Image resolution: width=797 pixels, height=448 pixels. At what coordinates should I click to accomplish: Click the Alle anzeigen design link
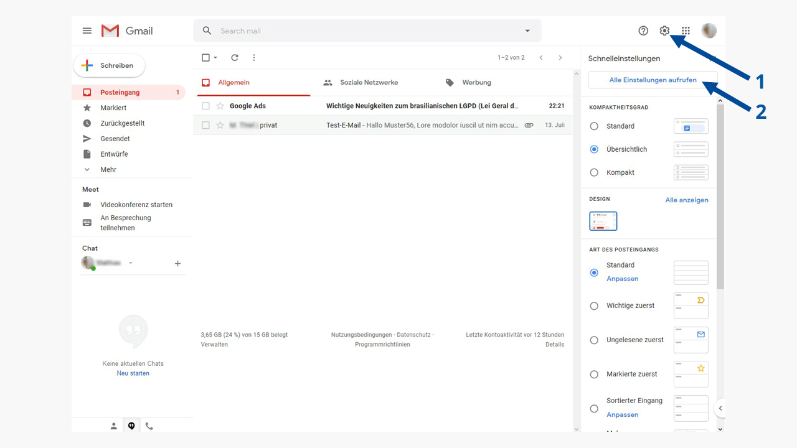pos(687,200)
